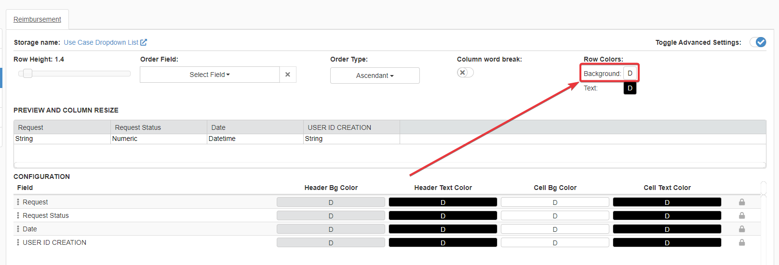Image resolution: width=779 pixels, height=265 pixels.
Task: Open the Use Case Dropdown List link
Action: click(101, 42)
